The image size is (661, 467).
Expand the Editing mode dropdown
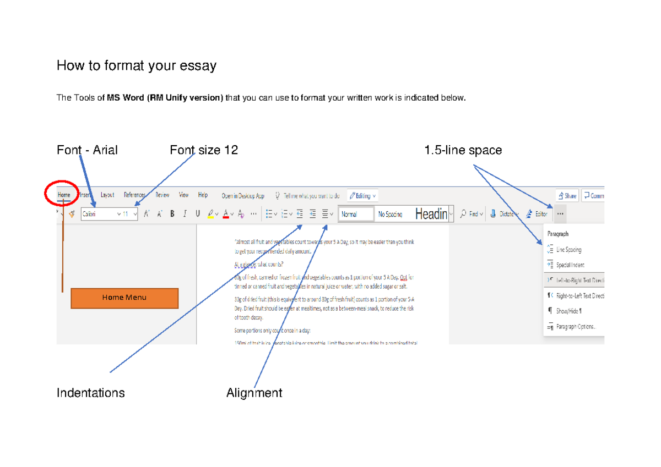[x=363, y=196]
